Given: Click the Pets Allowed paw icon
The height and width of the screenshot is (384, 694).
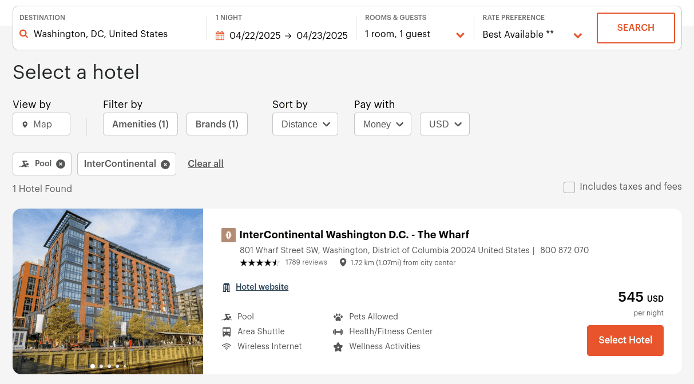Looking at the screenshot, I should pyautogui.click(x=338, y=317).
